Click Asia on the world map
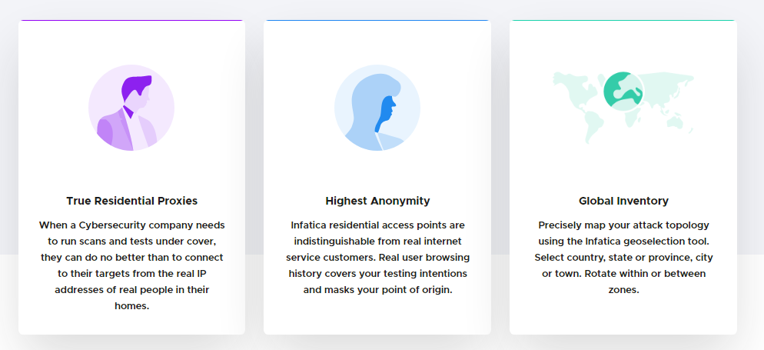Image resolution: width=764 pixels, height=350 pixels. [x=665, y=86]
